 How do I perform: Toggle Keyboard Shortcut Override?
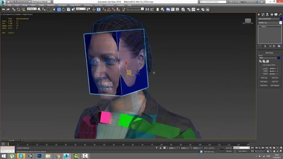pyautogui.click(x=99, y=9)
